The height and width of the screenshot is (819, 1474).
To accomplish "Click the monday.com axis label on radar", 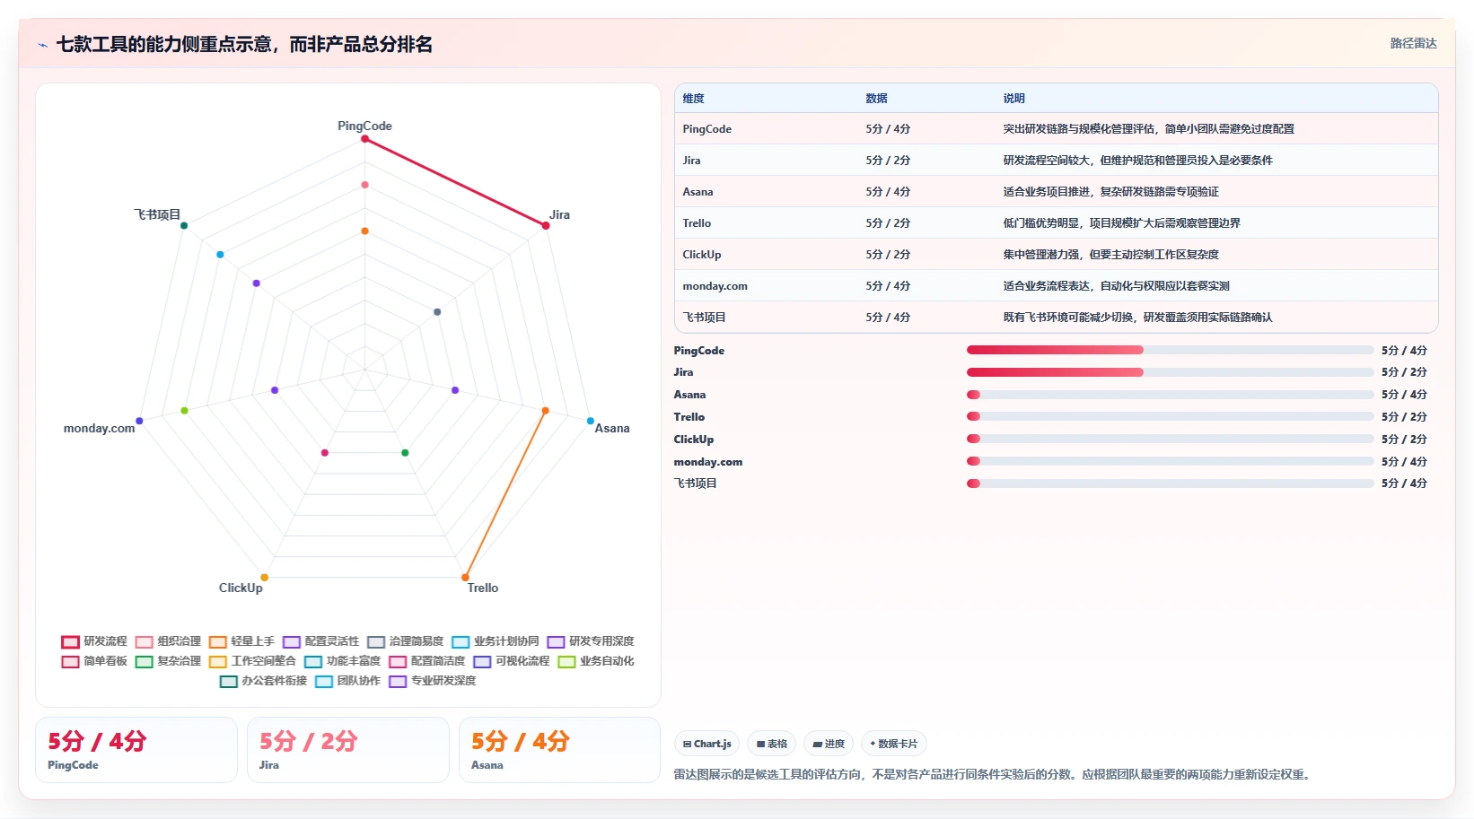I will click(x=99, y=428).
